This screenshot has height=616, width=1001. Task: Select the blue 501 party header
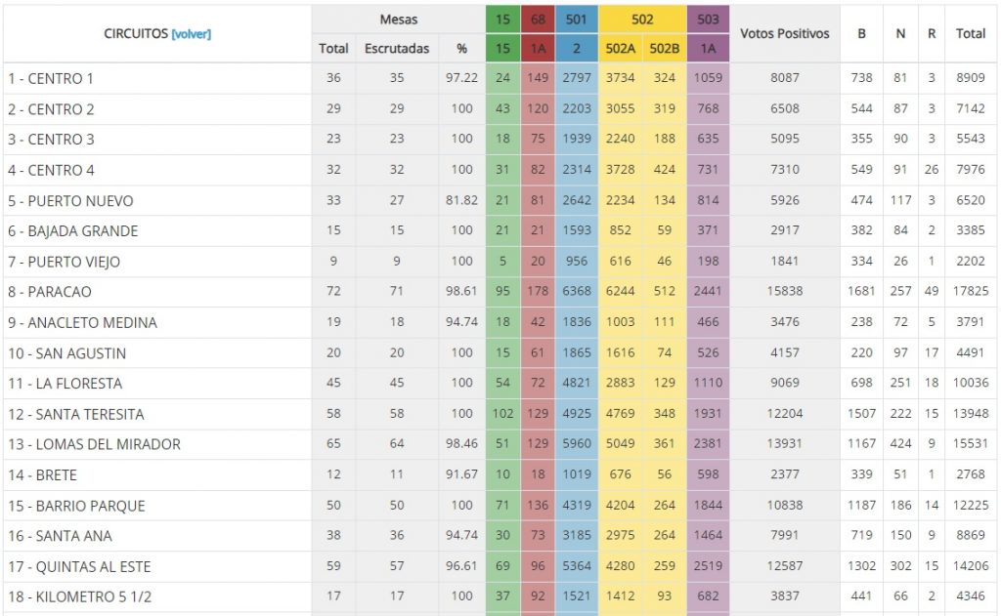(577, 19)
